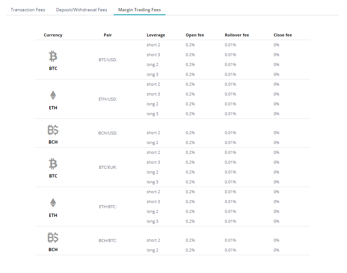Click the Bitcoin icon in the BTC/USD row

tap(53, 56)
